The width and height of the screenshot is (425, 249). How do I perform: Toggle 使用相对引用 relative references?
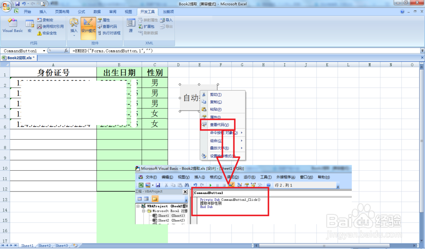point(51,26)
